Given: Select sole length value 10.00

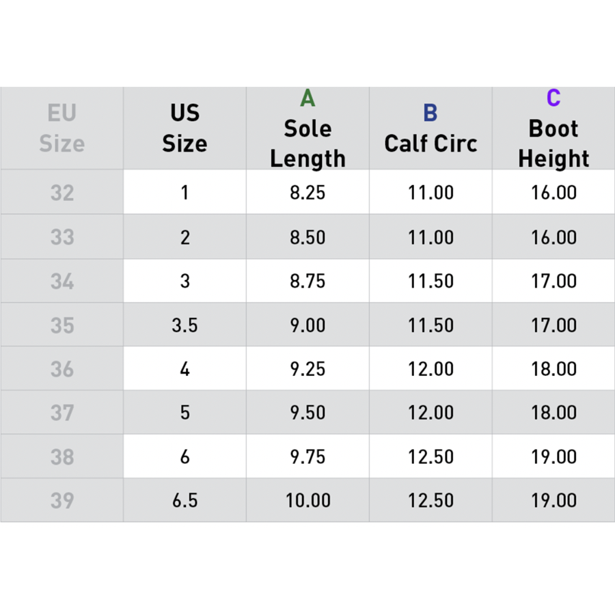Looking at the screenshot, I should [307, 500].
